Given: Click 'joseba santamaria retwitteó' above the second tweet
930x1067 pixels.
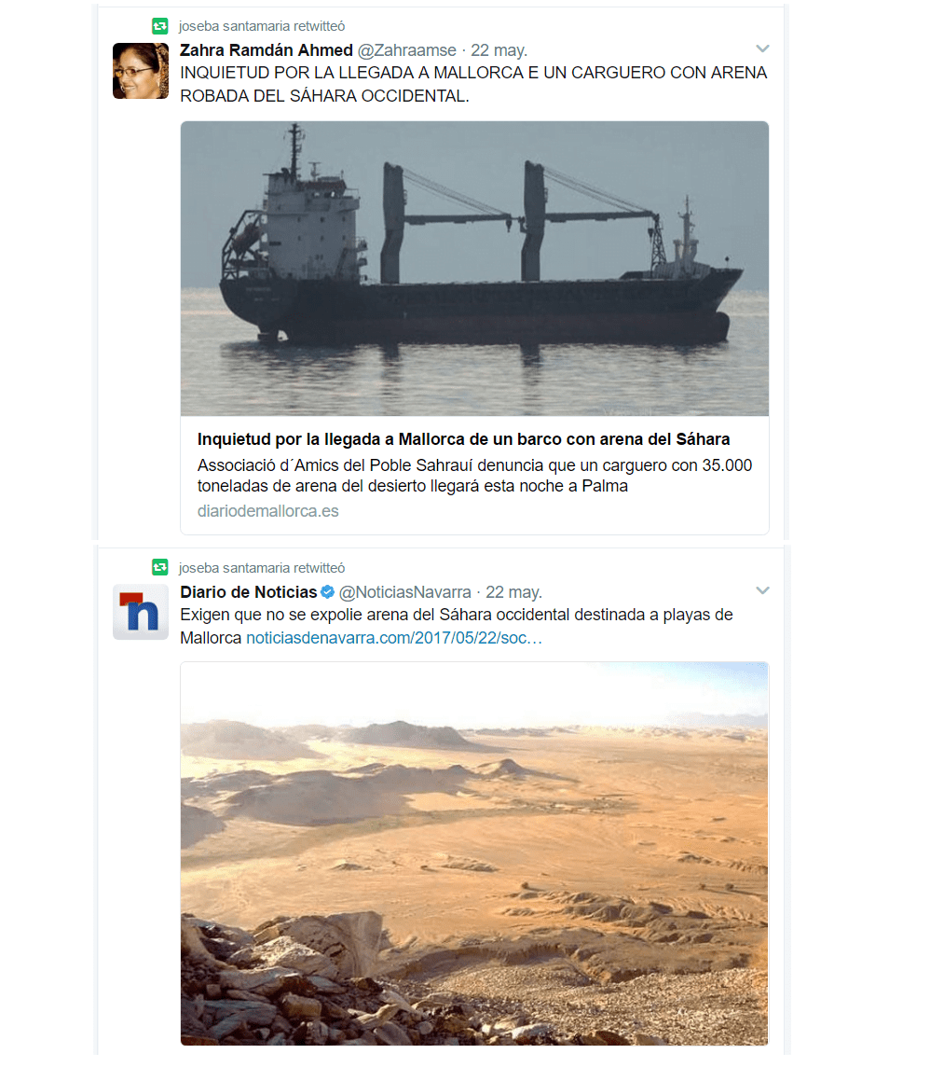Looking at the screenshot, I should click(262, 567).
